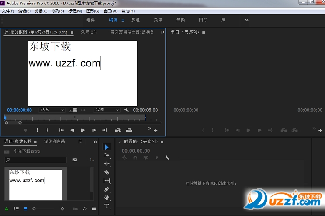
Task: Open source monitor button editor plus icon
Action: [156, 131]
